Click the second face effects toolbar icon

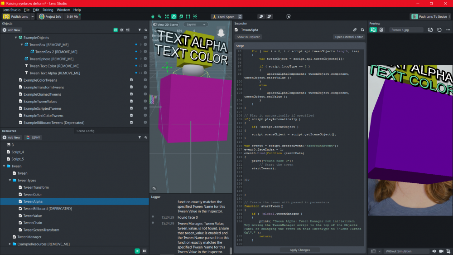[x=269, y=16]
